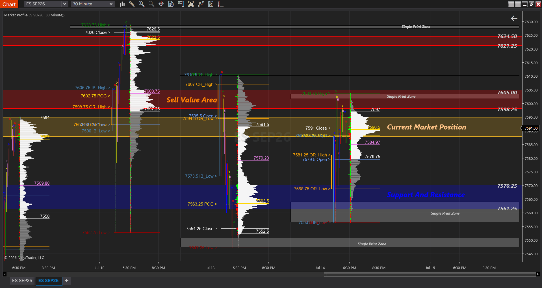Click the '7626 Close >' label
542x288 pixels.
coord(97,32)
